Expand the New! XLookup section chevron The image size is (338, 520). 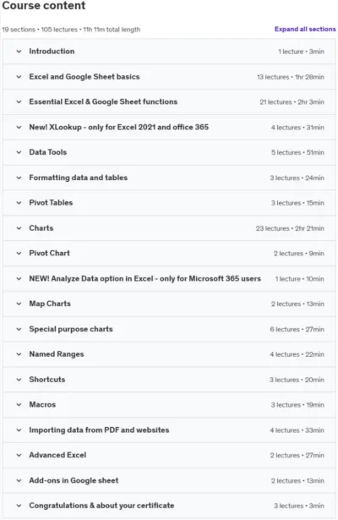pyautogui.click(x=19, y=127)
